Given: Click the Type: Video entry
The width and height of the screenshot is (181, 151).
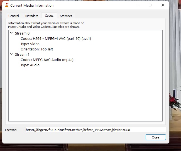Looking at the screenshot, I should click(x=30, y=44).
